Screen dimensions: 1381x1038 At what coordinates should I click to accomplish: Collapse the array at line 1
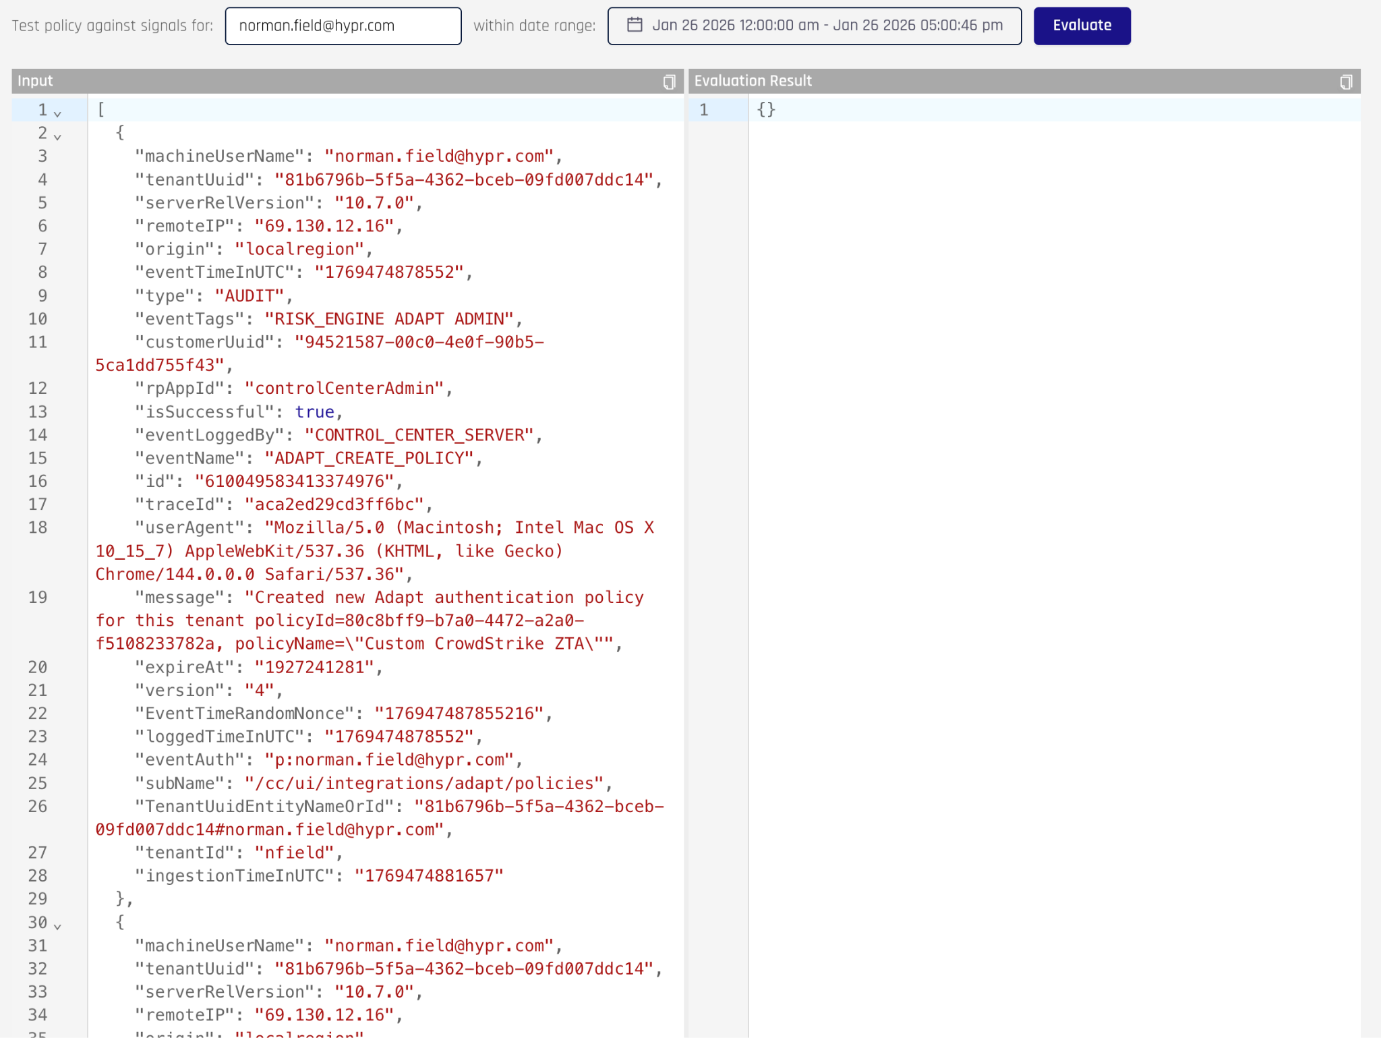pos(58,113)
